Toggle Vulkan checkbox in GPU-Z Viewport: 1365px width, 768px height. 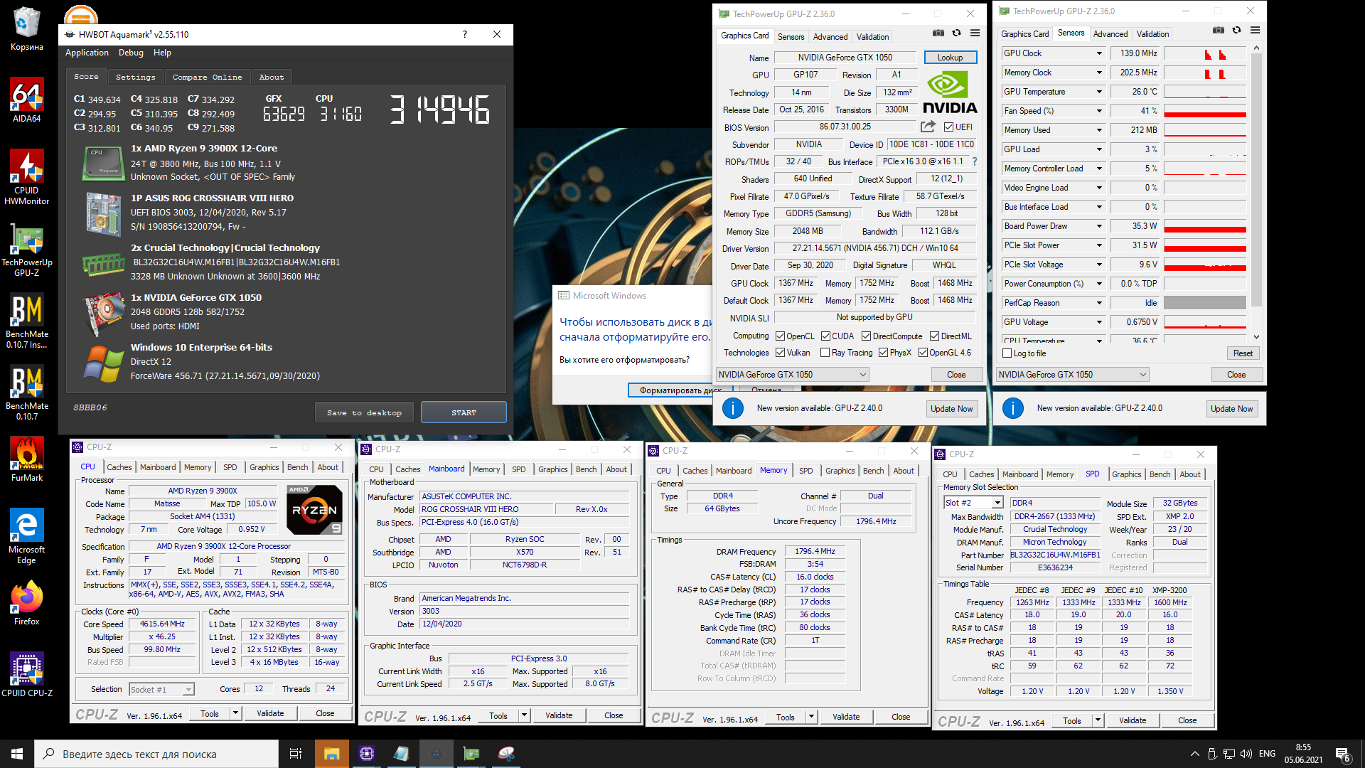click(x=780, y=353)
